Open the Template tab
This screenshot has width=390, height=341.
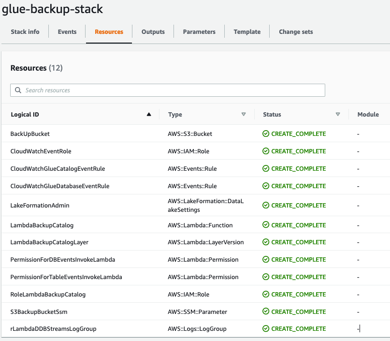[x=247, y=32]
